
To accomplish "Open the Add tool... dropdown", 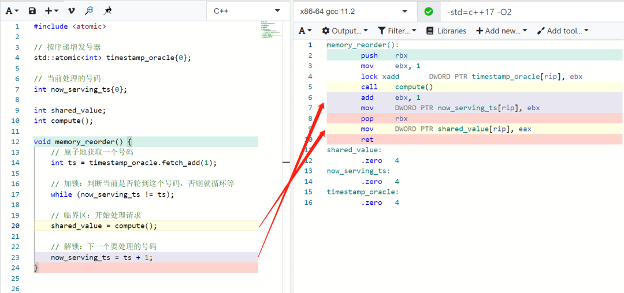I will (563, 31).
